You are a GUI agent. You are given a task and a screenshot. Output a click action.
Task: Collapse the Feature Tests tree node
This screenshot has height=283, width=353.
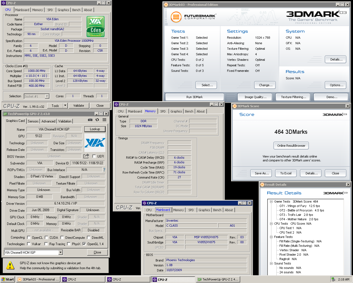coord(271,237)
